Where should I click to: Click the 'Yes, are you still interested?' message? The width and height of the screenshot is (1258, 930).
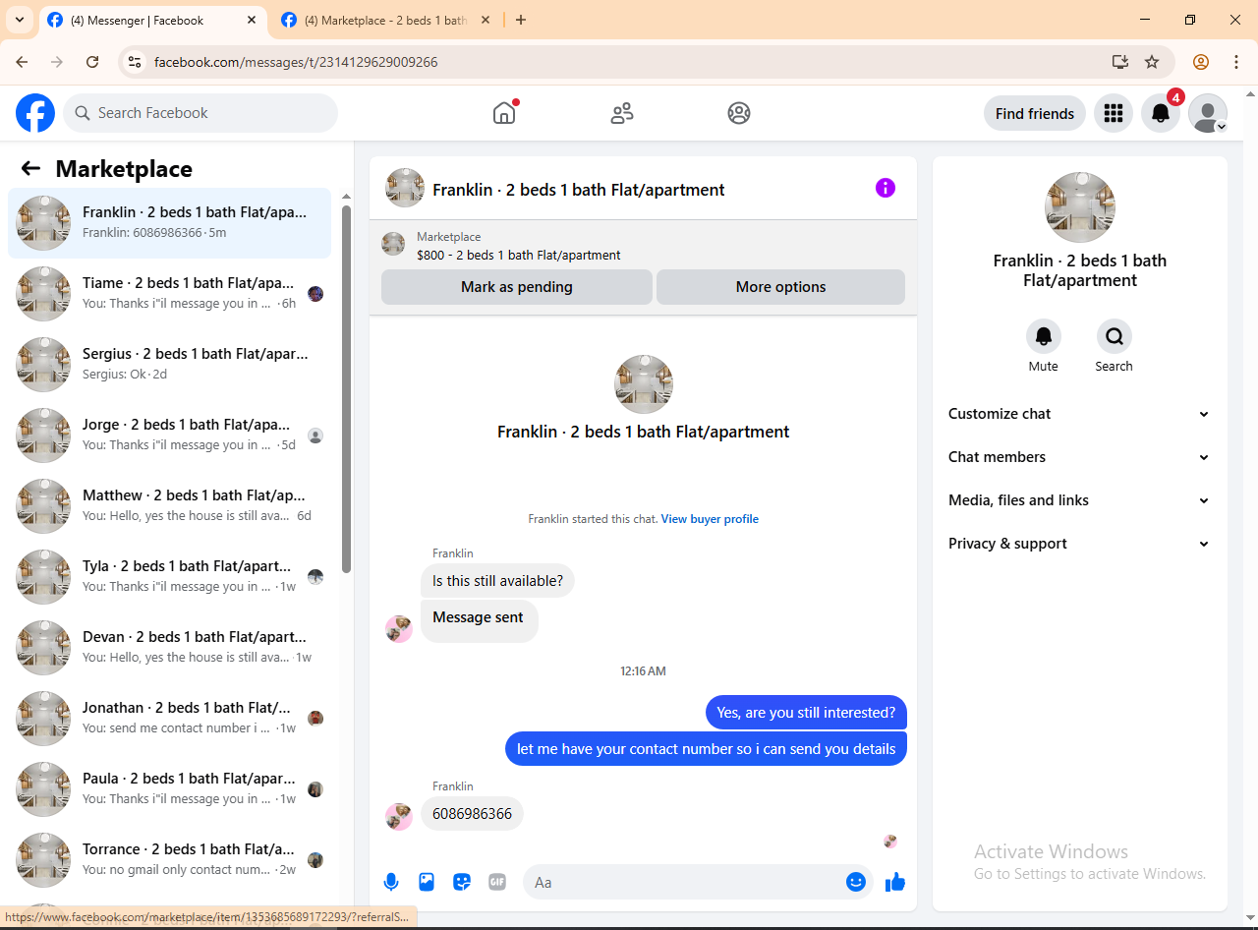click(806, 713)
